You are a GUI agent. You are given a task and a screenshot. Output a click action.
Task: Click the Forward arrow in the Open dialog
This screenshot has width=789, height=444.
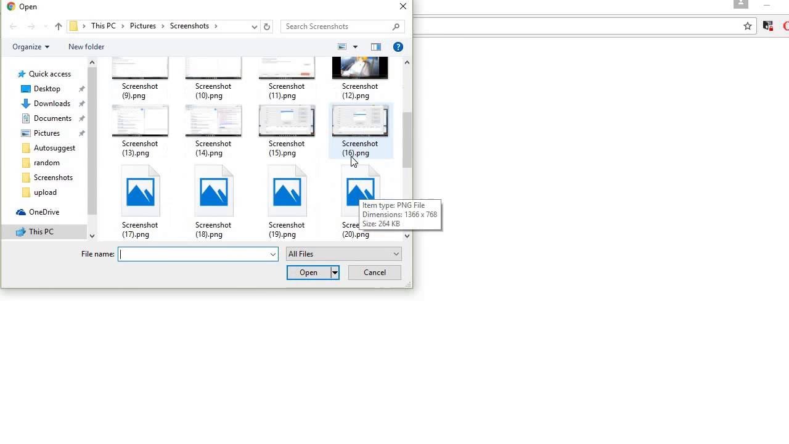(31, 27)
